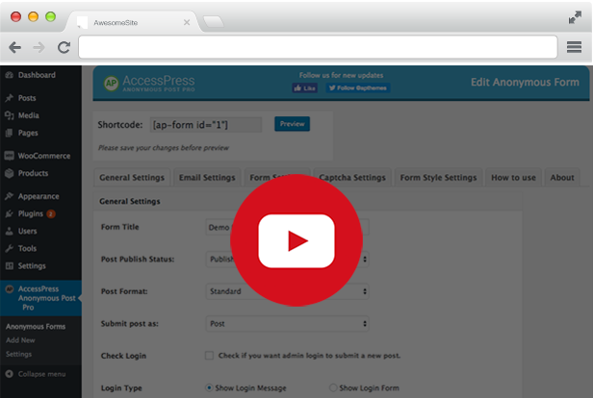Image resolution: width=593 pixels, height=398 pixels.
Task: Click the Plugins update count badge
Action: point(51,214)
